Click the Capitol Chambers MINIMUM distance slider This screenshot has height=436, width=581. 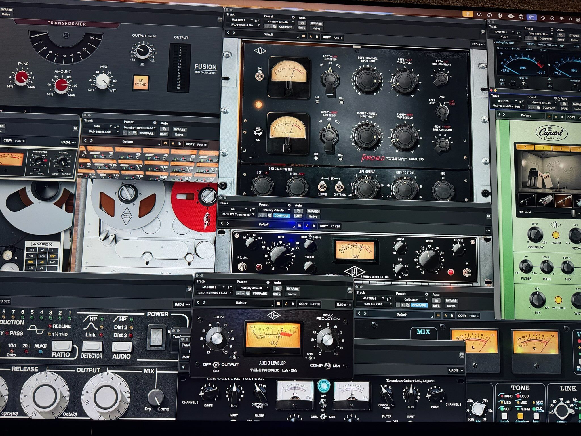pyautogui.click(x=553, y=212)
